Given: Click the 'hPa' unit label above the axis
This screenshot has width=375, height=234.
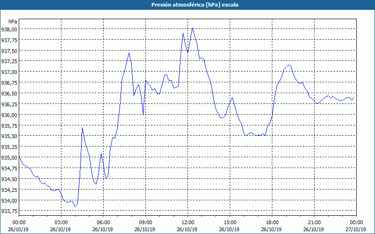Looking at the screenshot, I should click(13, 22).
